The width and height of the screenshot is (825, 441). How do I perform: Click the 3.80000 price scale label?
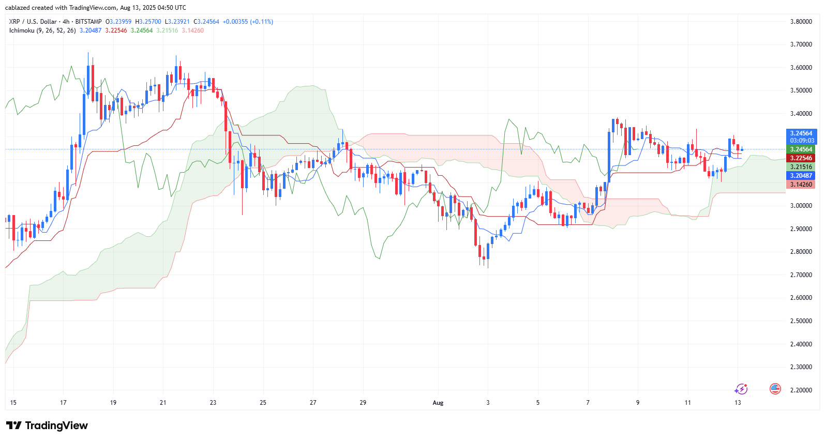pos(801,22)
